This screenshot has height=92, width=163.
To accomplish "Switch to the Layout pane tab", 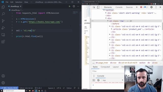I will 116,67.
